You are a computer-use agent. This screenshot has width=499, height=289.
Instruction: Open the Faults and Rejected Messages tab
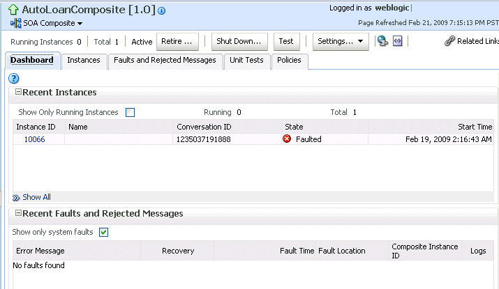pos(165,60)
